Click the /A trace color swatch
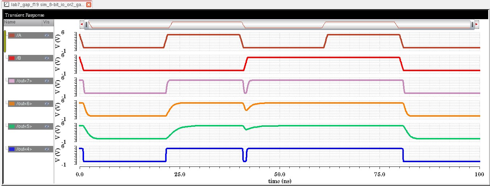The height and width of the screenshot is (186, 490). click(12, 35)
